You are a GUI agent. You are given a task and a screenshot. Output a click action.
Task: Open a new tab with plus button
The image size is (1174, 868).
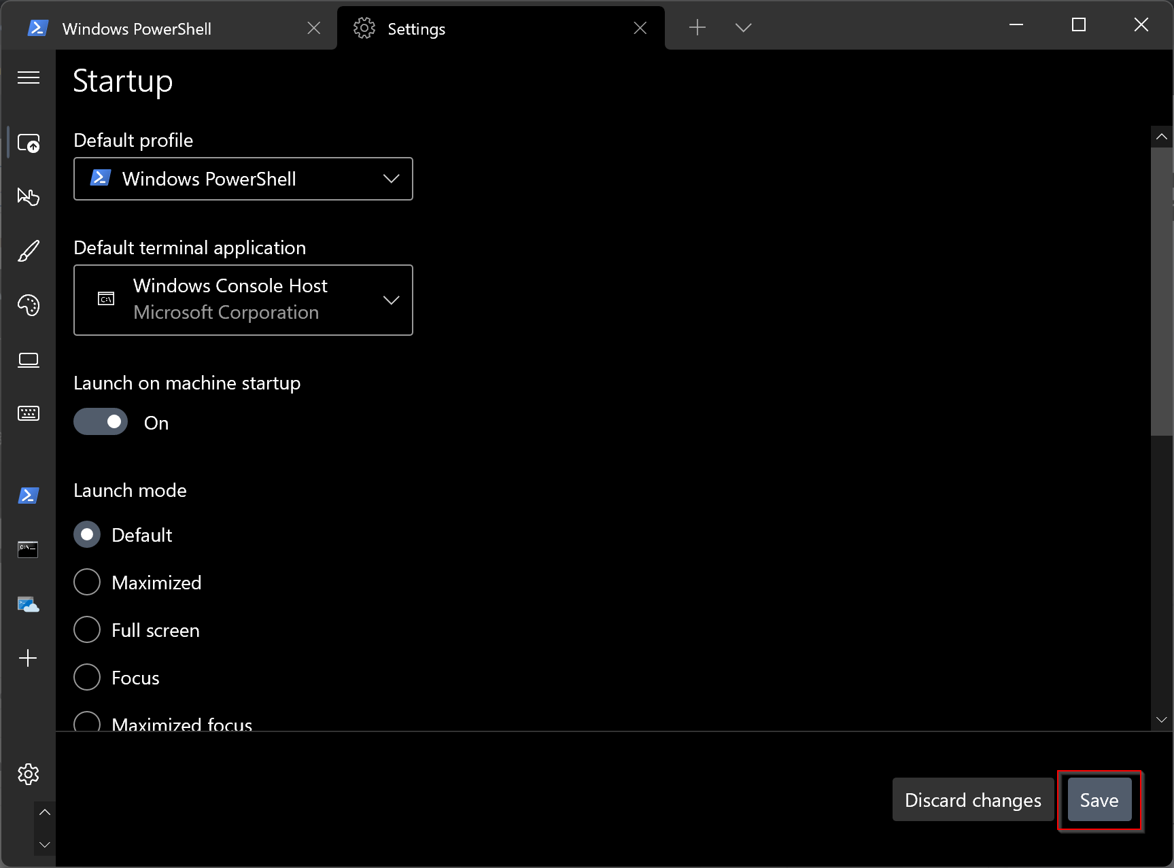click(697, 27)
